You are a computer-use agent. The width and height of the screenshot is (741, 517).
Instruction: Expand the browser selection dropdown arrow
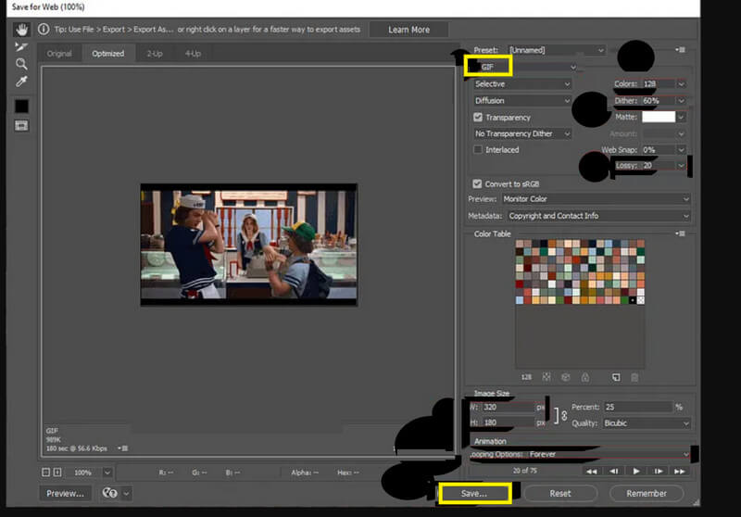point(126,493)
